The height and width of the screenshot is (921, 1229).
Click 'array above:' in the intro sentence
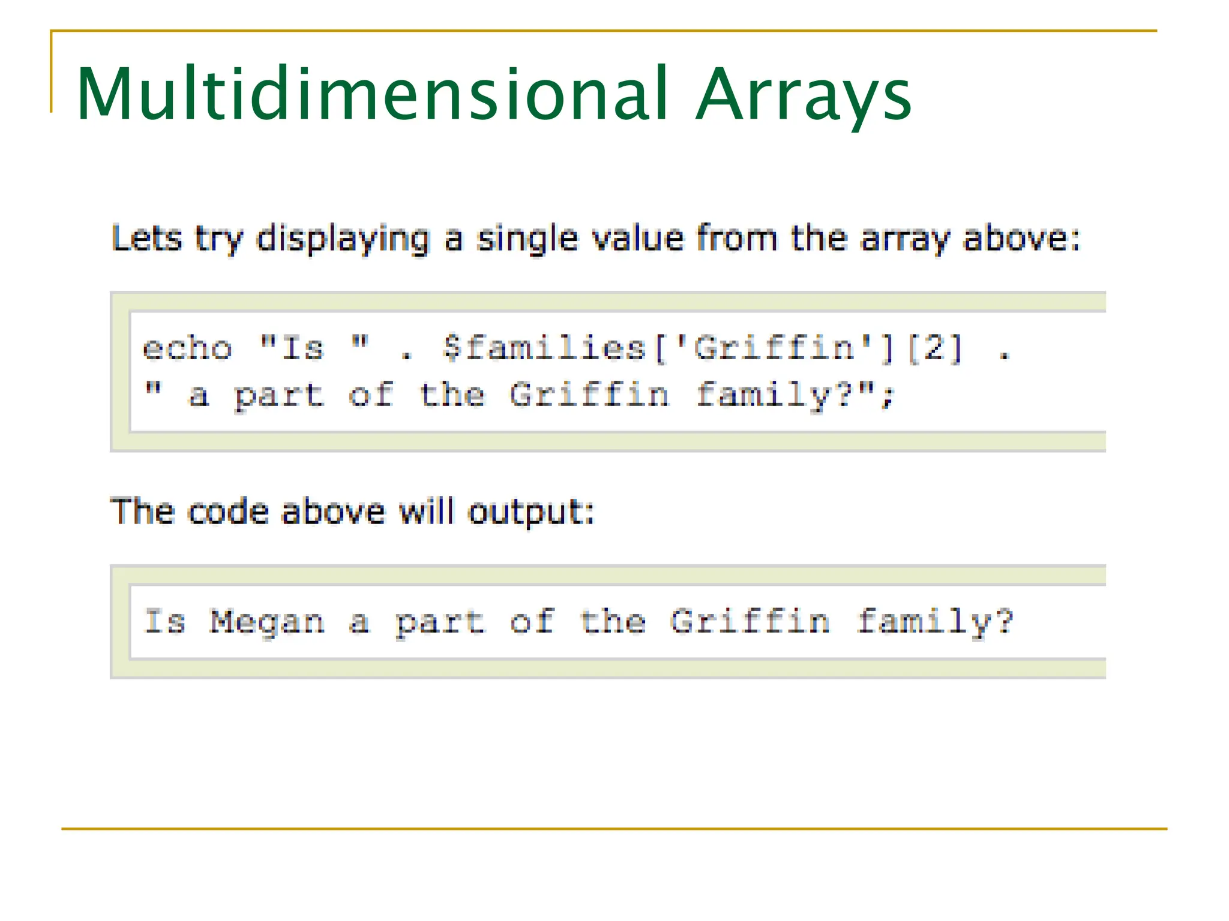pos(970,239)
